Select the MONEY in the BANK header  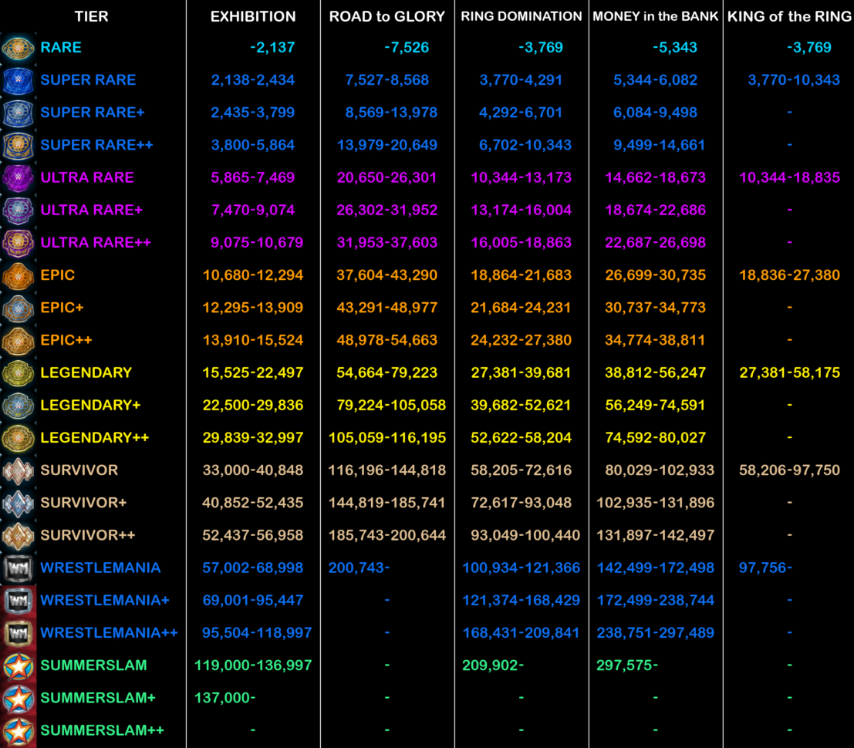click(656, 16)
